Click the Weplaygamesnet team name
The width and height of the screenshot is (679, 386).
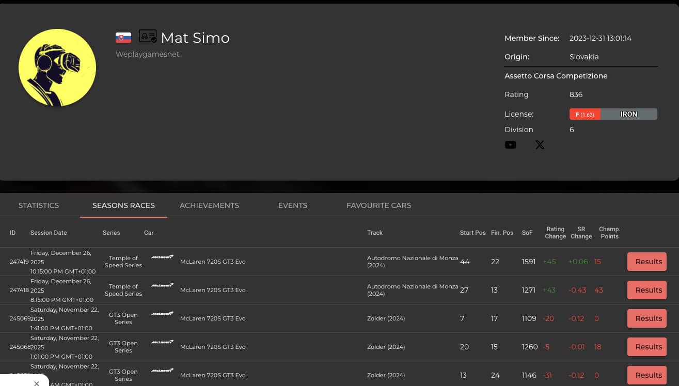[x=147, y=54]
